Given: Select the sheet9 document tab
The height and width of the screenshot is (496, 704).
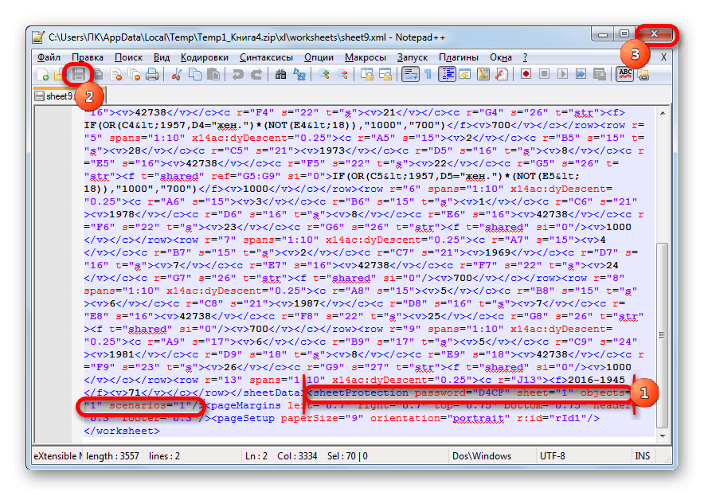Looking at the screenshot, I should [68, 96].
